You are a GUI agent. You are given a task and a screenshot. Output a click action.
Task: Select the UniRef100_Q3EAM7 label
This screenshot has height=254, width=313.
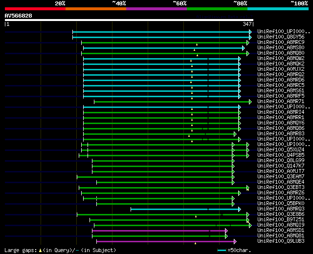281,177
